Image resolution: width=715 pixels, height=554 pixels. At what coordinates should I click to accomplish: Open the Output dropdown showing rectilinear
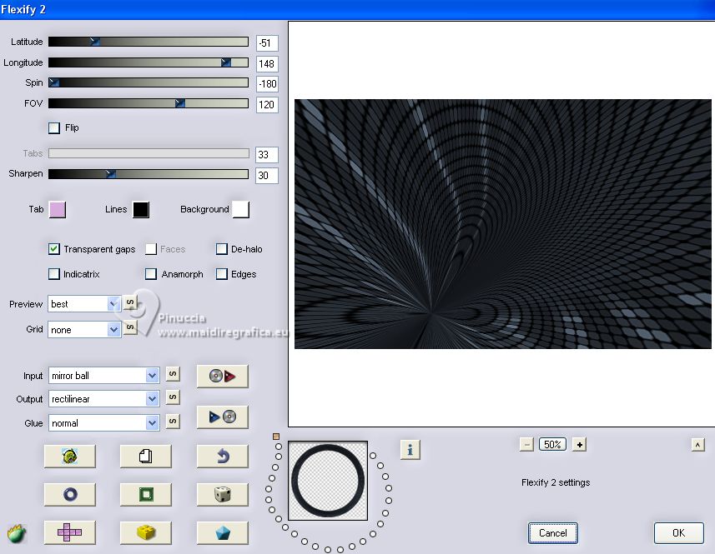(x=104, y=399)
